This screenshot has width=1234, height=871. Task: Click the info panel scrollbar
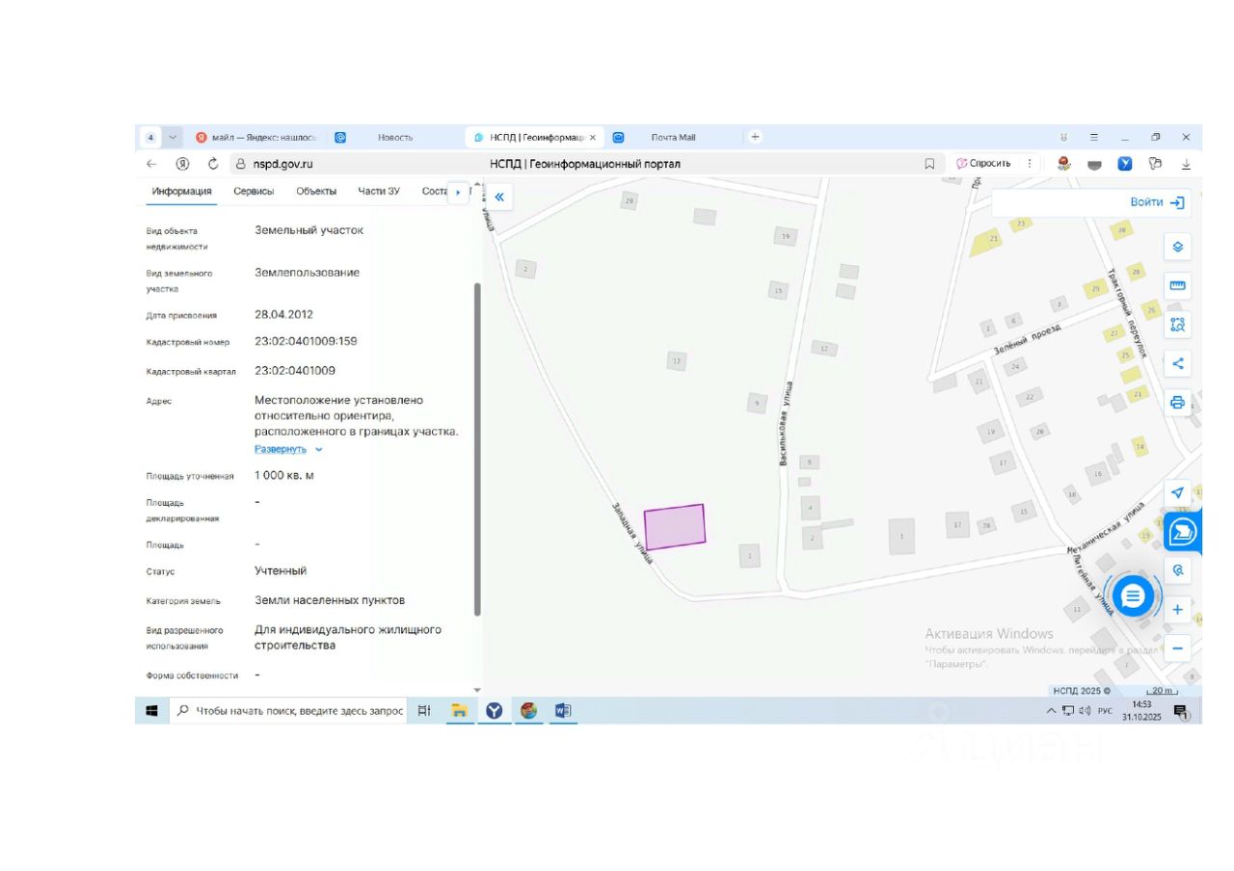477,450
